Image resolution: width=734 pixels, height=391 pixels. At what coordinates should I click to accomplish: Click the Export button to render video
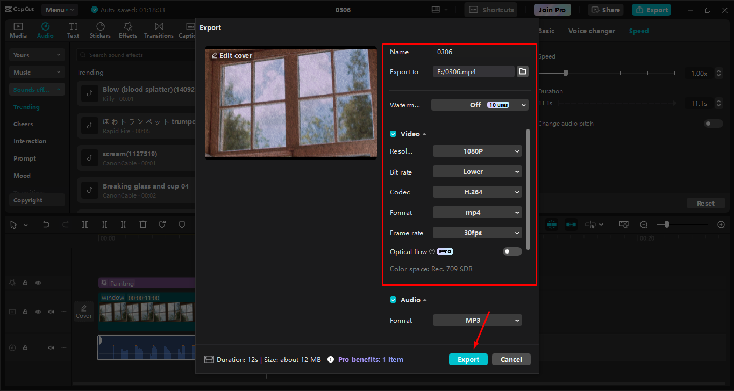(468, 359)
